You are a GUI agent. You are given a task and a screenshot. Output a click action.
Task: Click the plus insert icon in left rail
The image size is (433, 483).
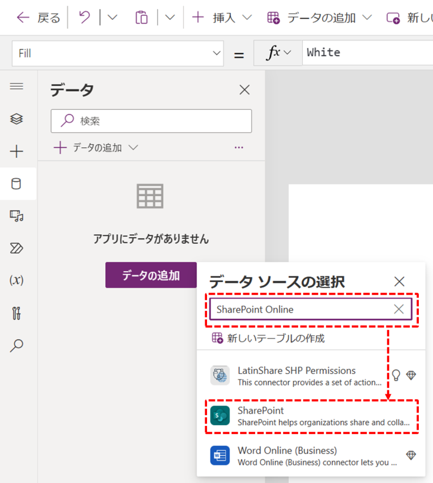(x=17, y=151)
